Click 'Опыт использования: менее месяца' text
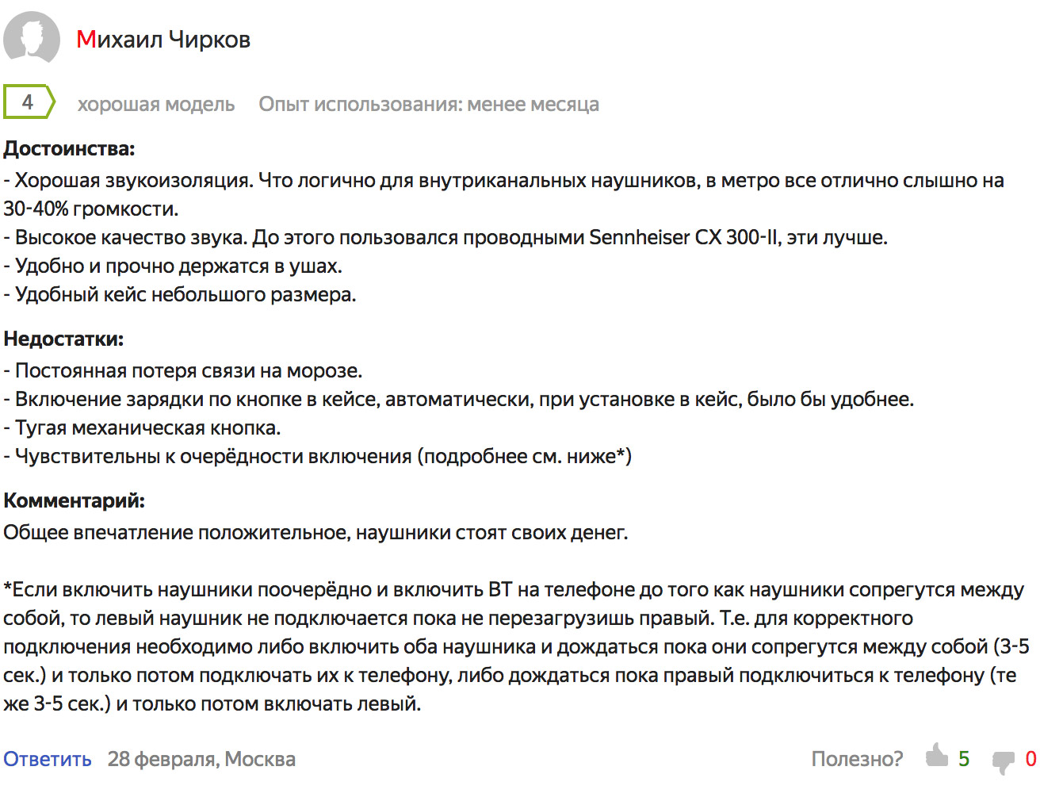1040x801 pixels. coord(429,105)
